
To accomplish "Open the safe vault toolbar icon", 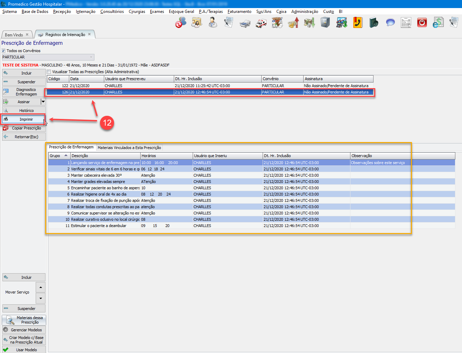I will pos(325,23).
